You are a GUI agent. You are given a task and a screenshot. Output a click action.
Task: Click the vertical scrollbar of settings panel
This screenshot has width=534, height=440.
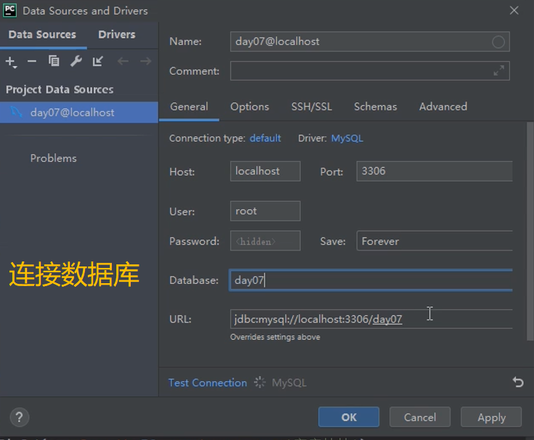(x=530, y=232)
